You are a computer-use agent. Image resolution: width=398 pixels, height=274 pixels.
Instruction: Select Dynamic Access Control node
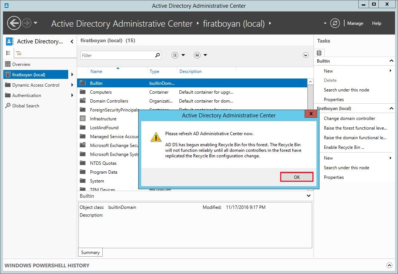tap(36, 85)
